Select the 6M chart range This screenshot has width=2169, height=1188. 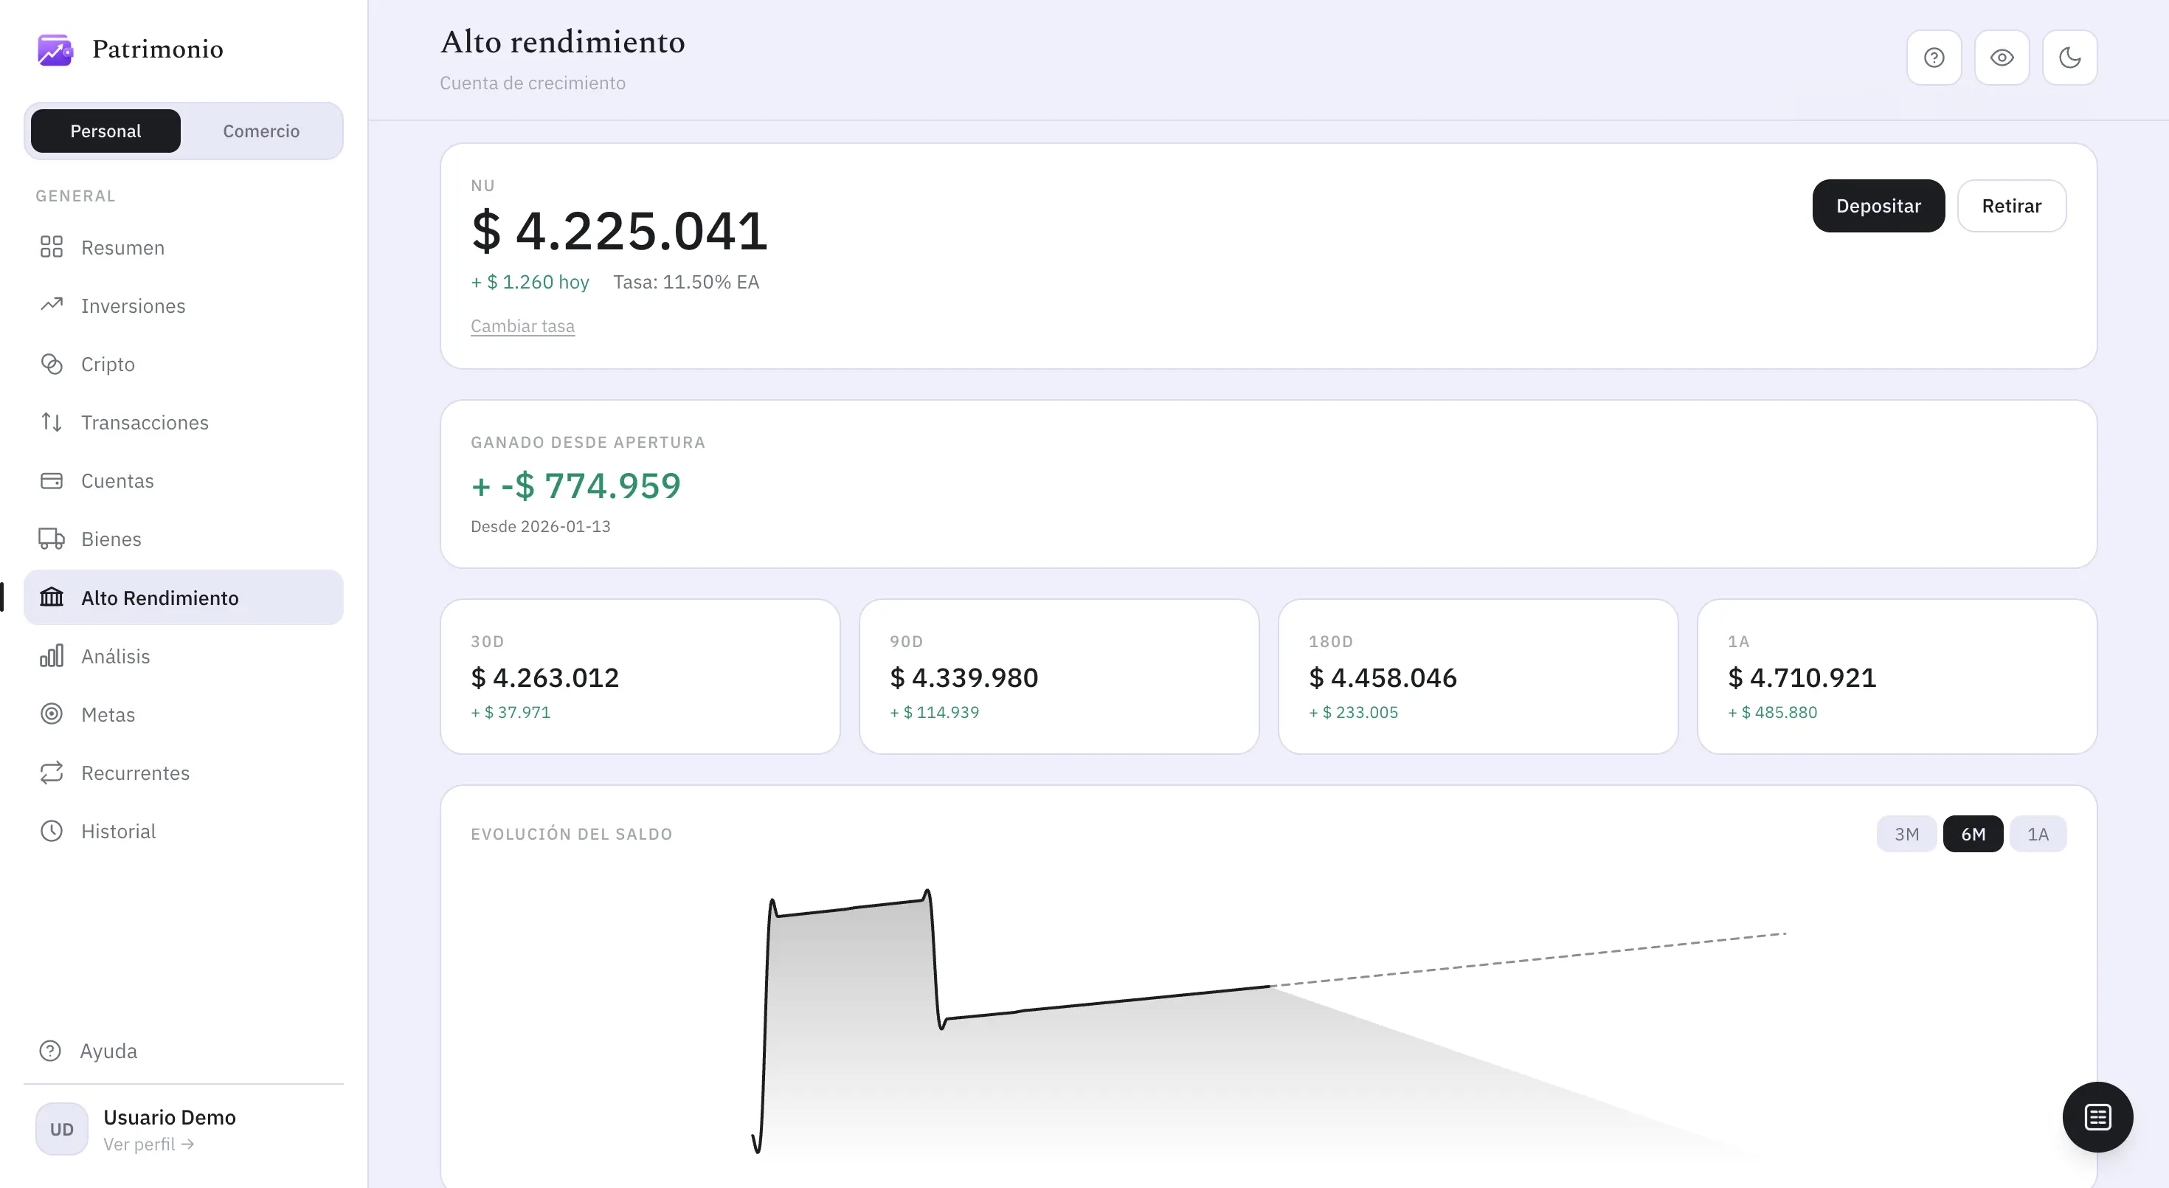[1973, 834]
